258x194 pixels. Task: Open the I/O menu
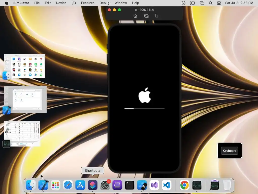(x=74, y=3)
